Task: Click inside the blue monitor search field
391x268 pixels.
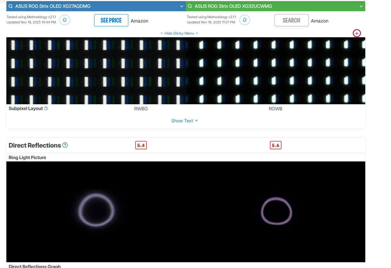Action: click(87, 6)
